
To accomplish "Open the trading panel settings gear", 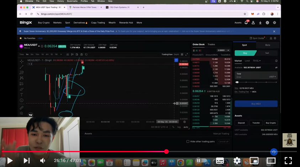I will tap(275, 38).
